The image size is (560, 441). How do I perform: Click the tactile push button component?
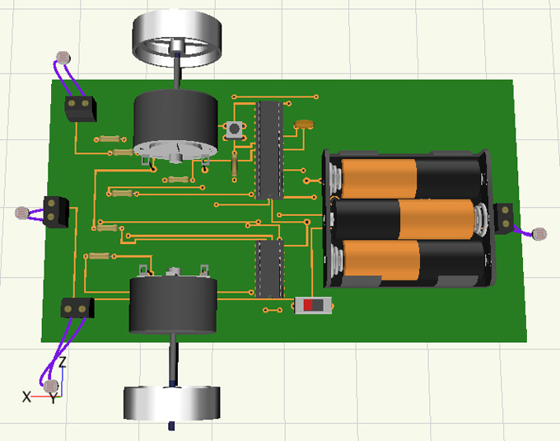[234, 129]
